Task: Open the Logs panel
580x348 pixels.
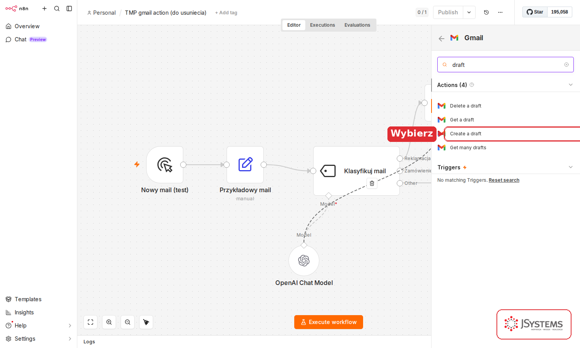Action: [89, 342]
